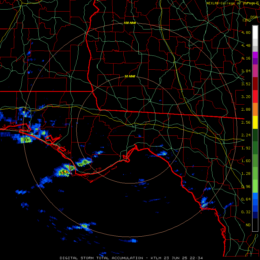Click the 22:34 timestamp
Screen dimensions: 260x260
pyautogui.click(x=196, y=258)
